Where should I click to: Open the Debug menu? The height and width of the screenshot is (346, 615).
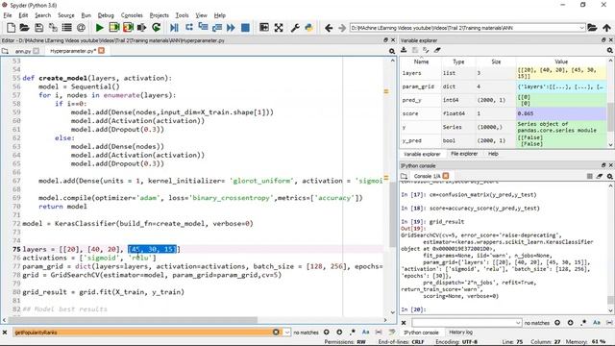(x=106, y=15)
